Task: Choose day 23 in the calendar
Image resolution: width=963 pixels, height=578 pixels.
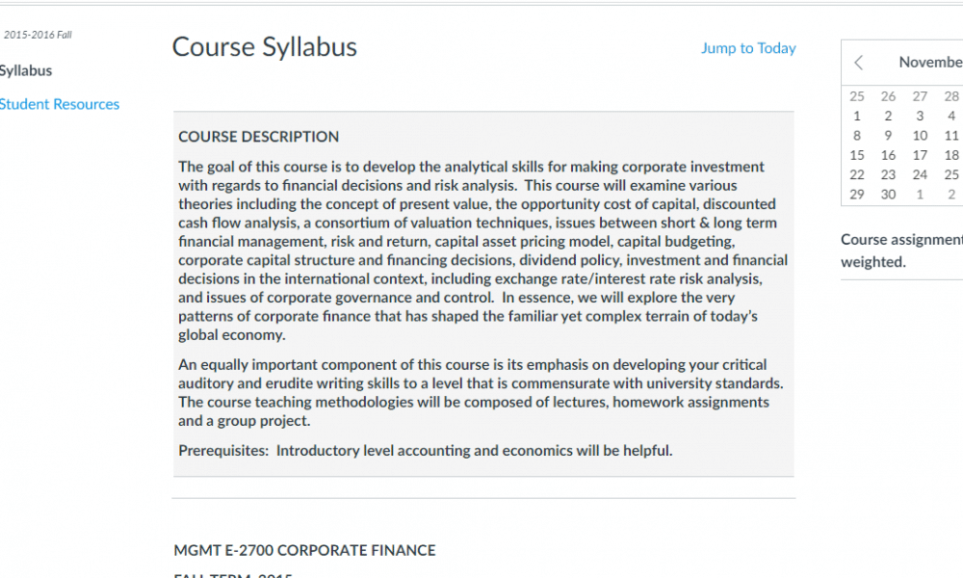Action: [888, 174]
